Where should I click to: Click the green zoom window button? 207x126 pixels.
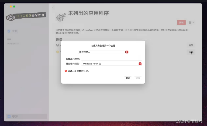pyautogui.click(x=14, y=6)
